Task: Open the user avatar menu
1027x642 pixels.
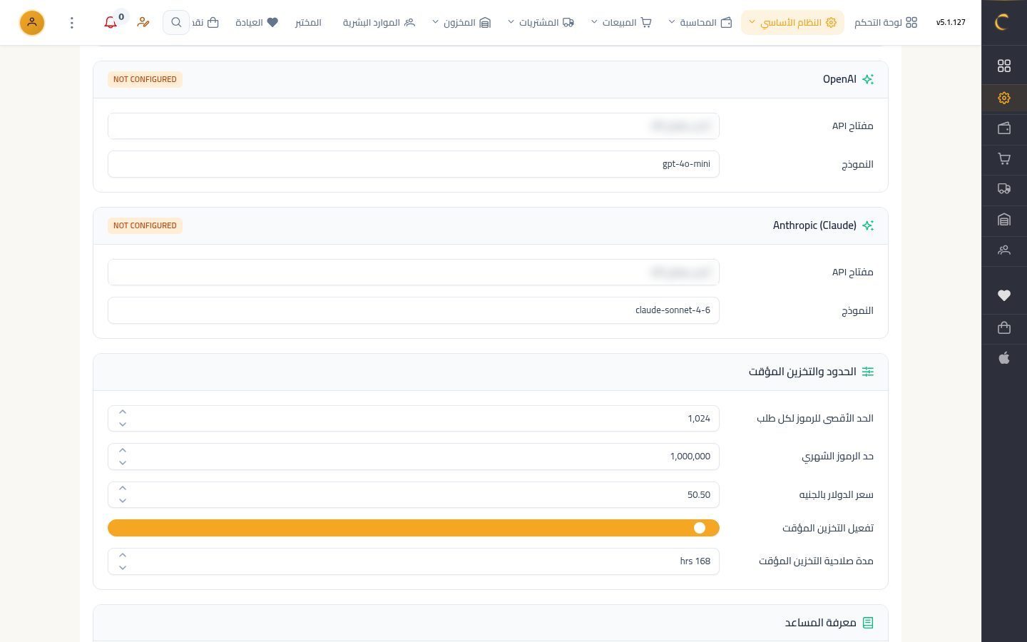Action: tap(32, 23)
